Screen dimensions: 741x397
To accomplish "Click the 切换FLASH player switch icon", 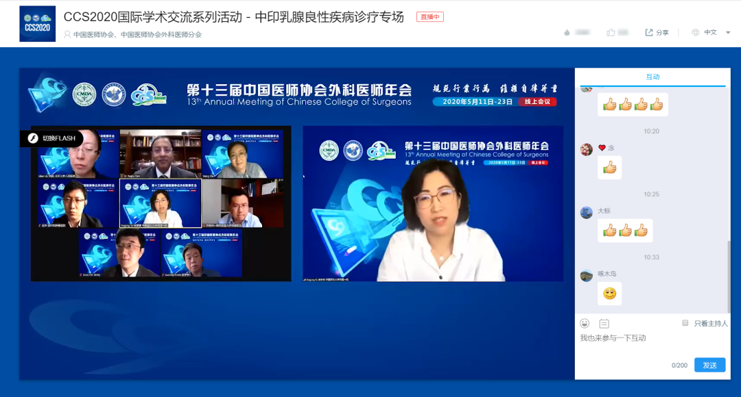I will (32, 138).
